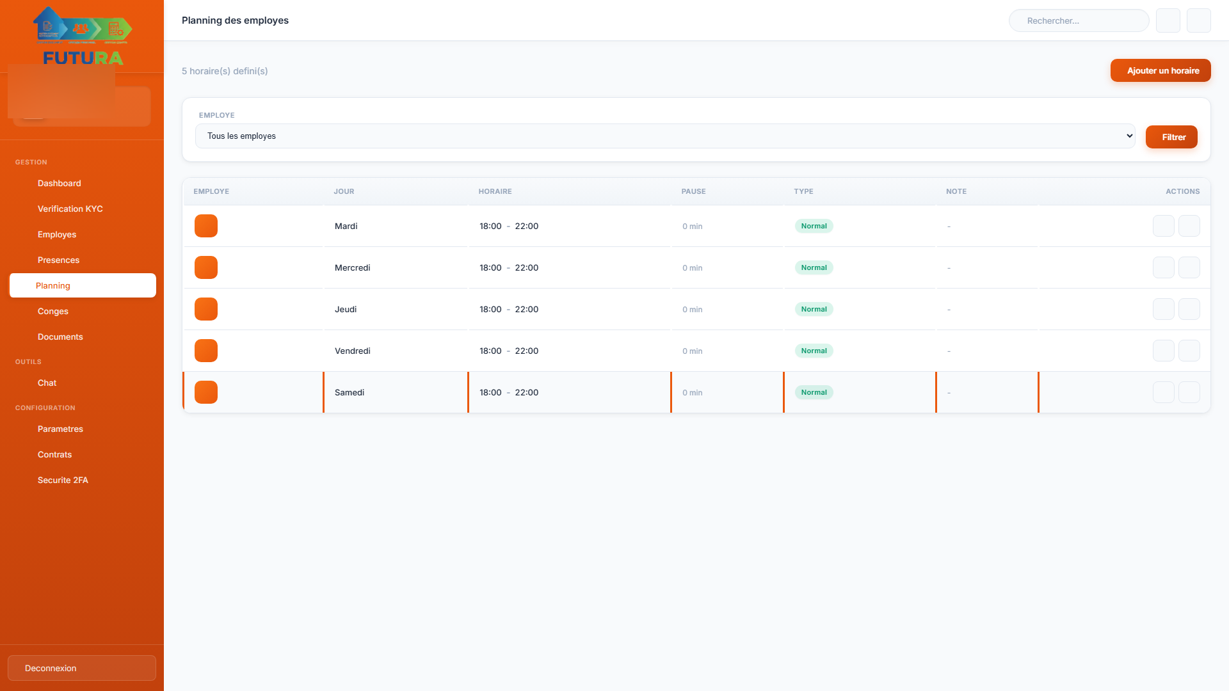The image size is (1229, 691).
Task: Click the first action button in the Mardi row
Action: point(1163,226)
